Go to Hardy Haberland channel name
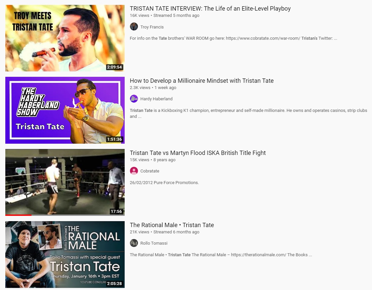Screen dimensions: 372x290 pyautogui.click(x=156, y=99)
